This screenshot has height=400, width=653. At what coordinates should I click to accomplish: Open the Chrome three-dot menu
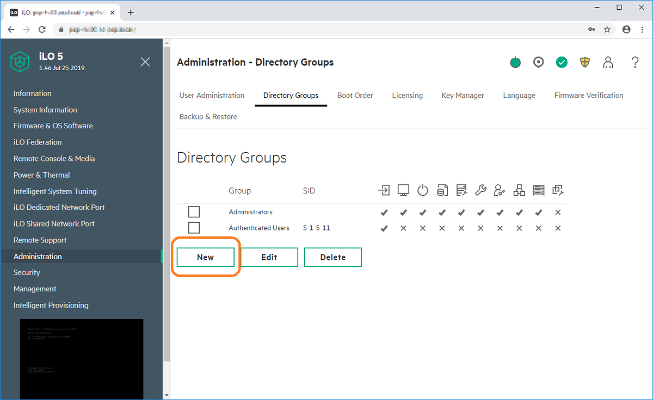pyautogui.click(x=642, y=29)
